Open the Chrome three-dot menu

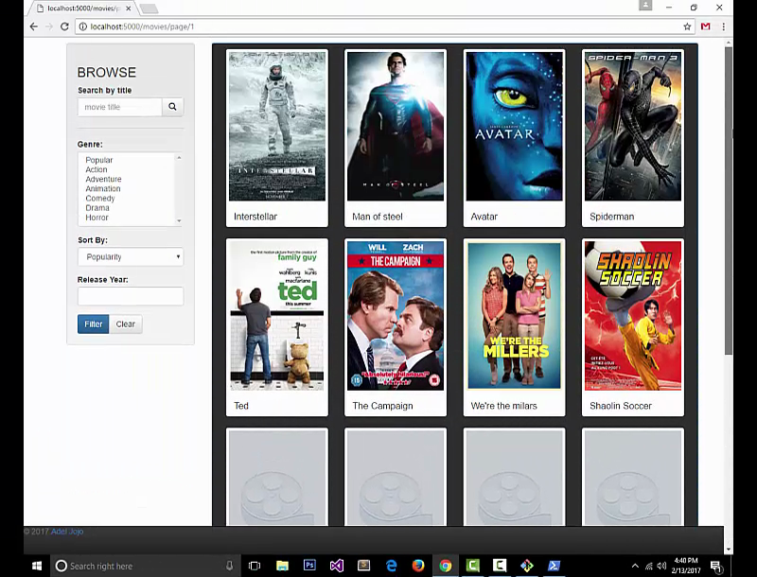coord(723,26)
